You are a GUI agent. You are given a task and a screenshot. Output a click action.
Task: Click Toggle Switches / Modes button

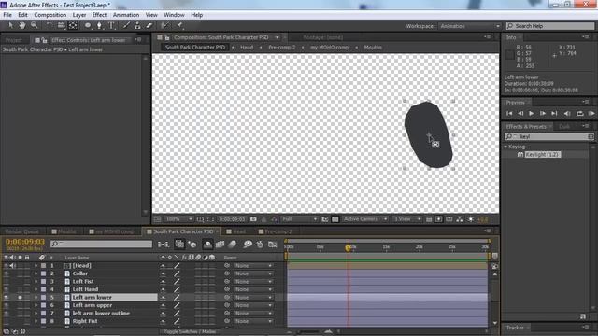(190, 331)
